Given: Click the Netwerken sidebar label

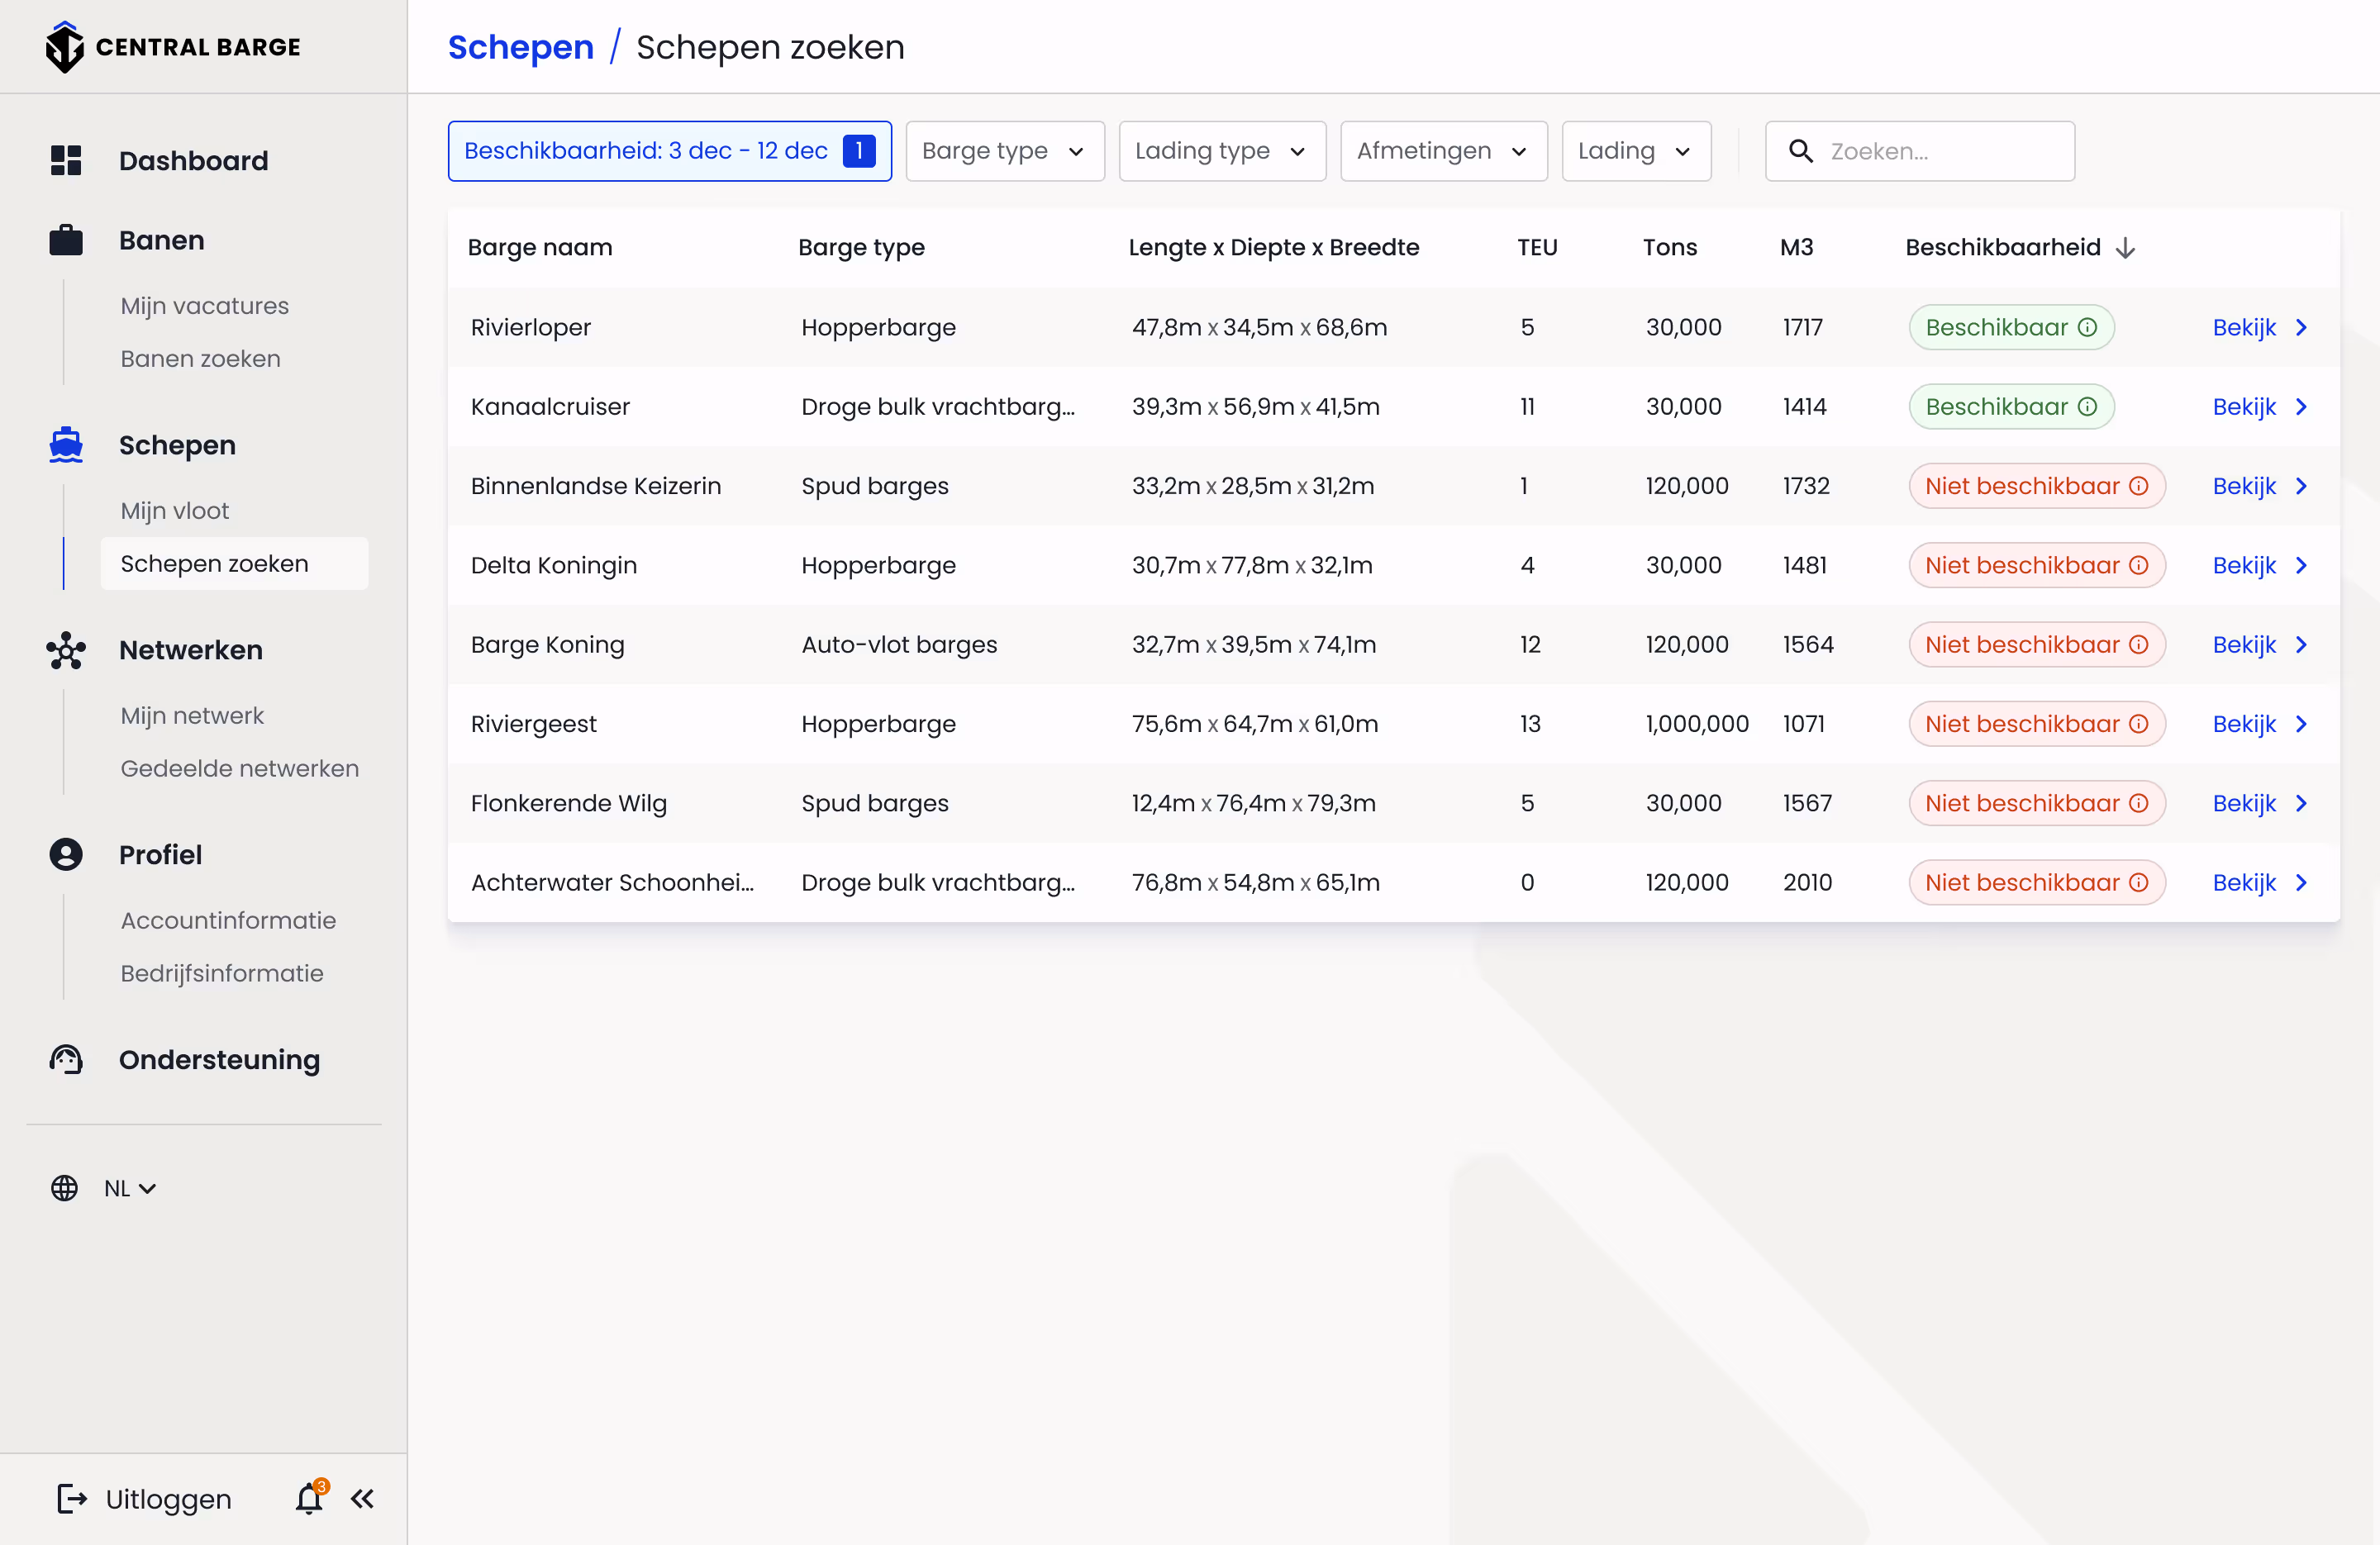Looking at the screenshot, I should (x=190, y=650).
